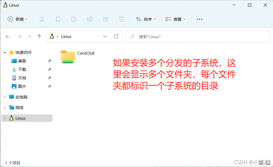Screen dimensions: 273x167
Task: Click the Cut scissors icon
Action: (x=42, y=19)
